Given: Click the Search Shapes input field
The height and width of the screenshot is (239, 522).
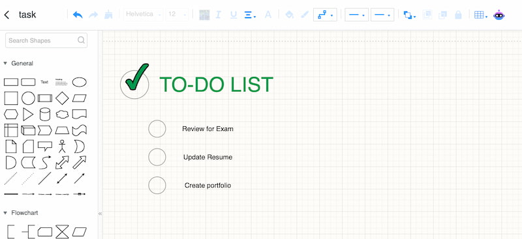Looking at the screenshot, I should 46,40.
